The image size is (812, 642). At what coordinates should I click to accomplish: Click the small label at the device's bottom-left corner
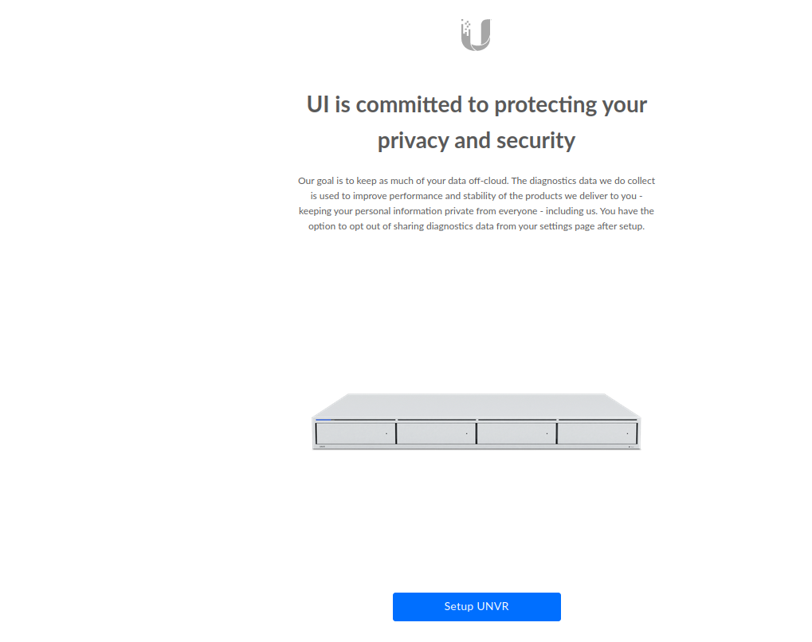tap(322, 447)
